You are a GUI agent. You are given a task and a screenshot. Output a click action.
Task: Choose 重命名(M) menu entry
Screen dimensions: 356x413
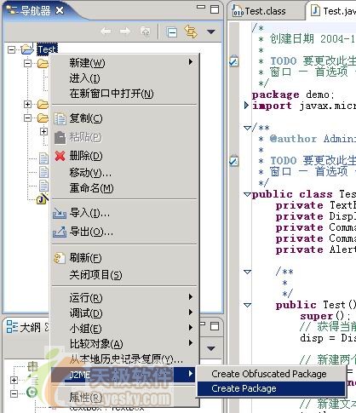pos(124,188)
